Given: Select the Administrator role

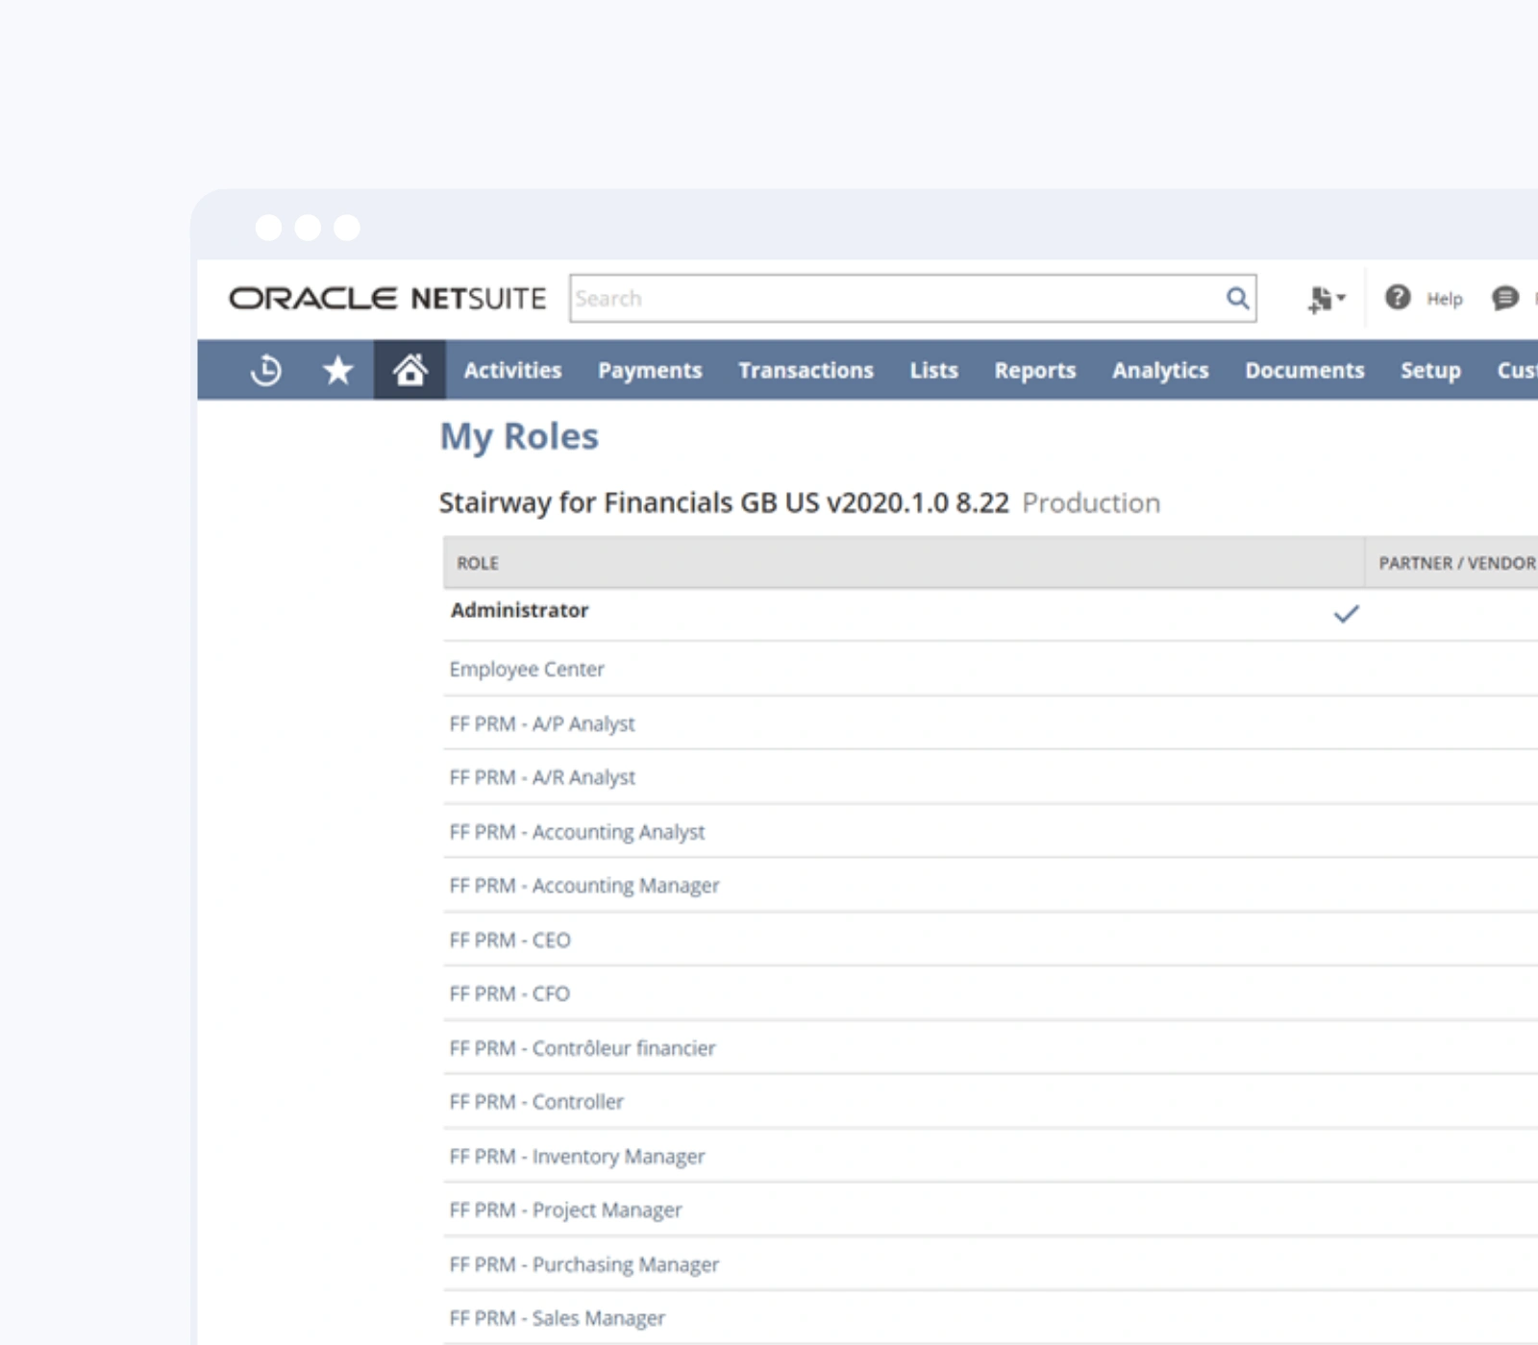Looking at the screenshot, I should (519, 610).
